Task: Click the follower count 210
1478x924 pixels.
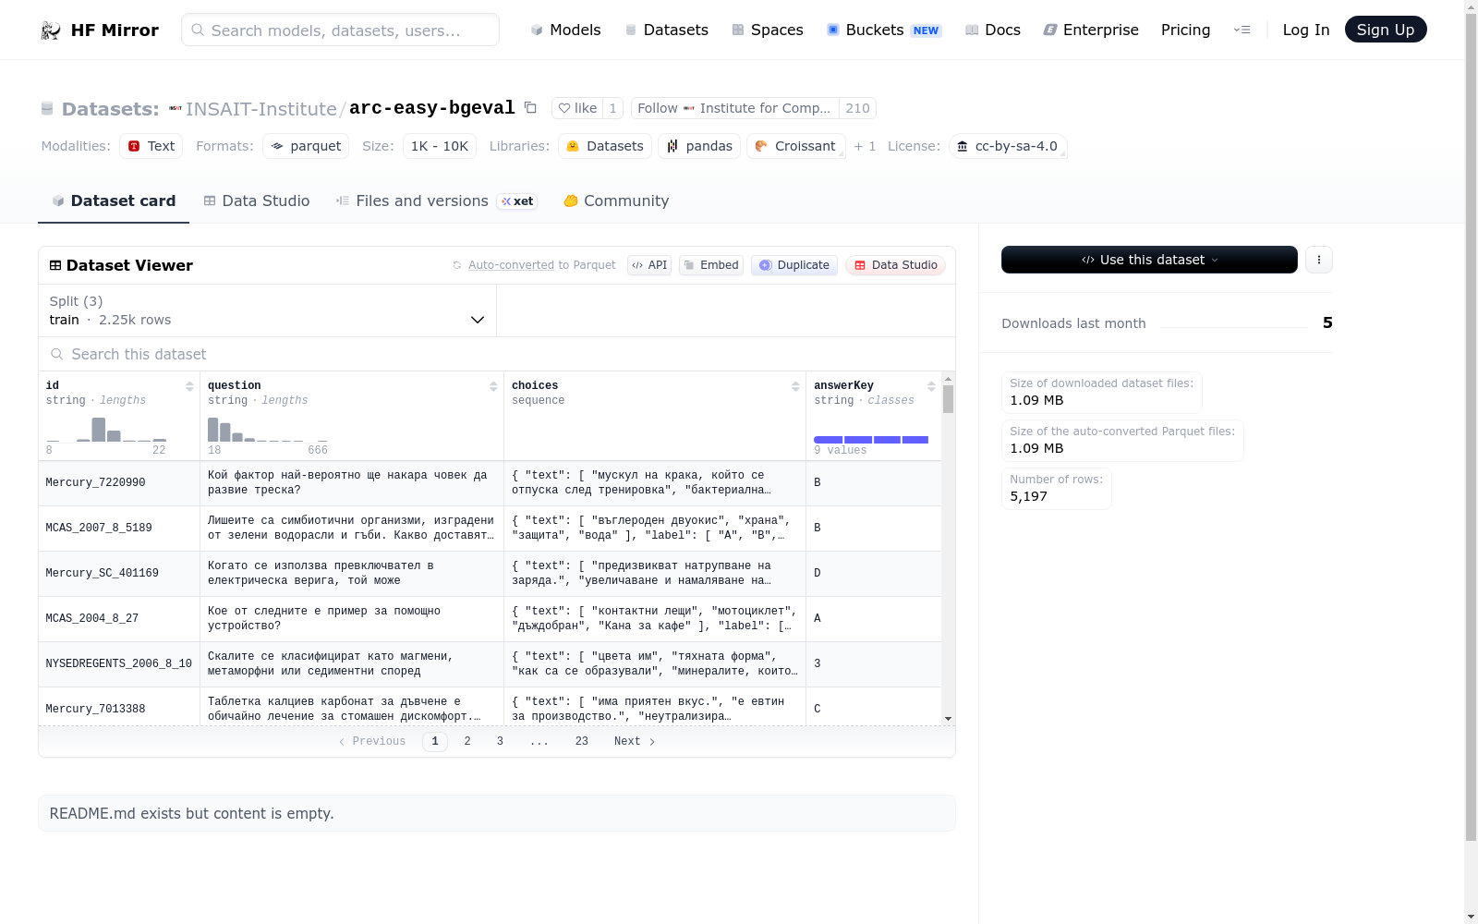Action: (857, 108)
